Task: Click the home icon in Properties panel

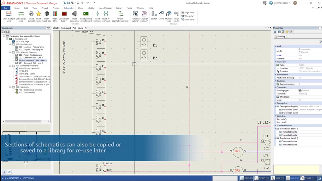Action: pos(275,32)
